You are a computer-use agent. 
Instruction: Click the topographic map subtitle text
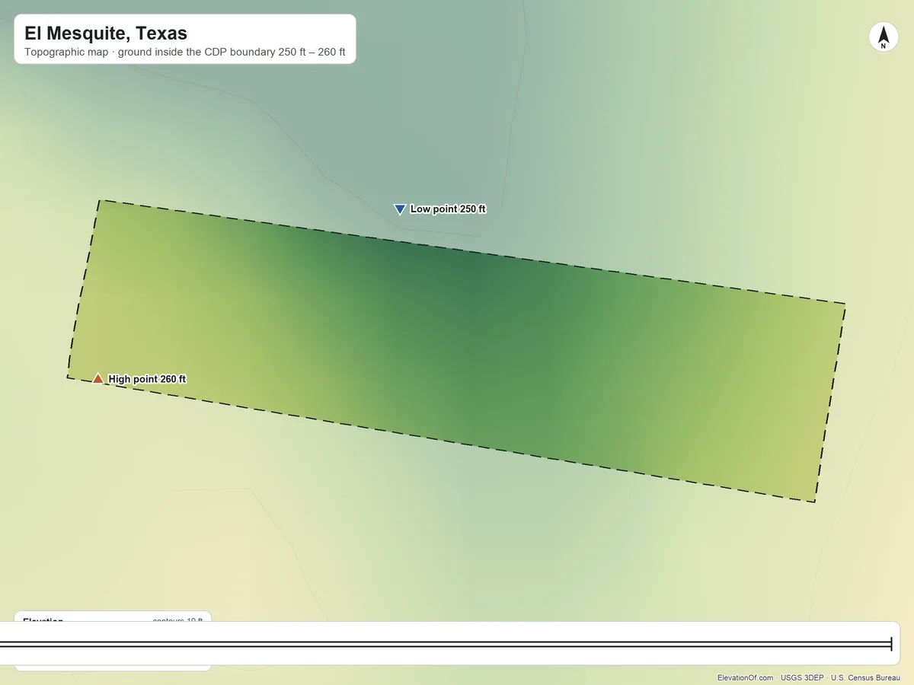[x=185, y=53]
